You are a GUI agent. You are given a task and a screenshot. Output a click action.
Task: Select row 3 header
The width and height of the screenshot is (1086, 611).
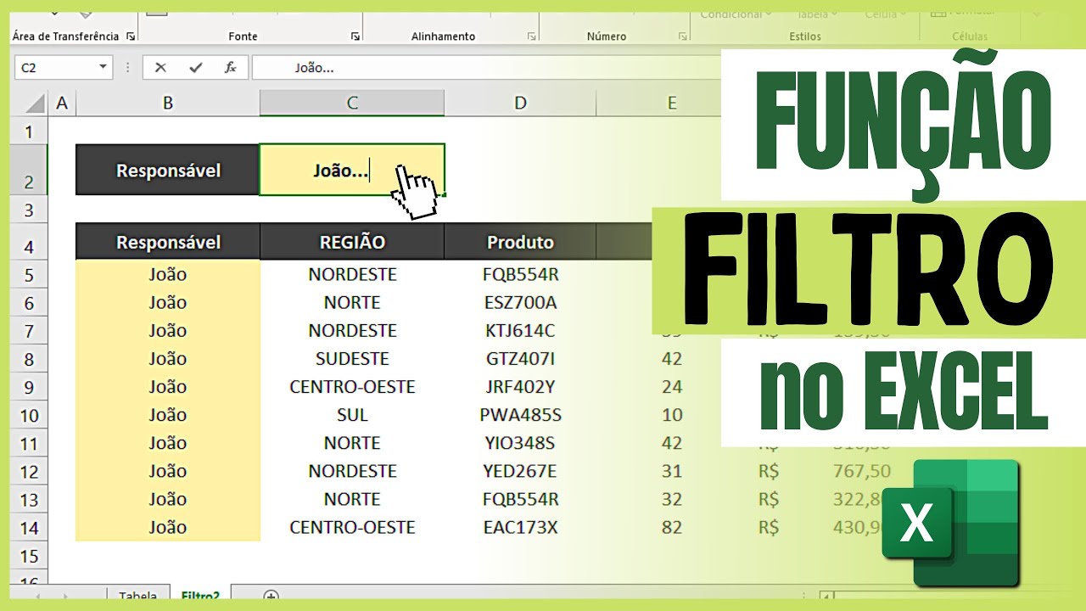[x=29, y=210]
